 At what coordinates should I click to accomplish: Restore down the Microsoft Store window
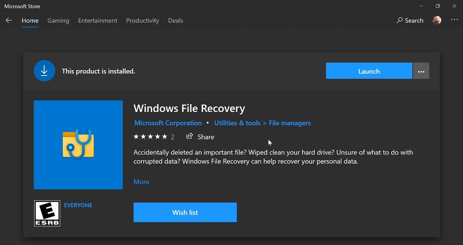(438, 6)
